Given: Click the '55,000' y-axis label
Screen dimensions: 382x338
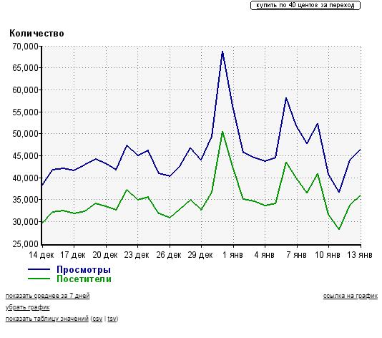Looking at the screenshot, I should [x=25, y=112].
